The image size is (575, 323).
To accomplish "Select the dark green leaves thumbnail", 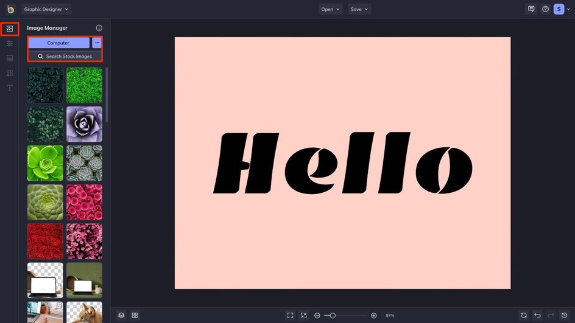I will tap(45, 124).
